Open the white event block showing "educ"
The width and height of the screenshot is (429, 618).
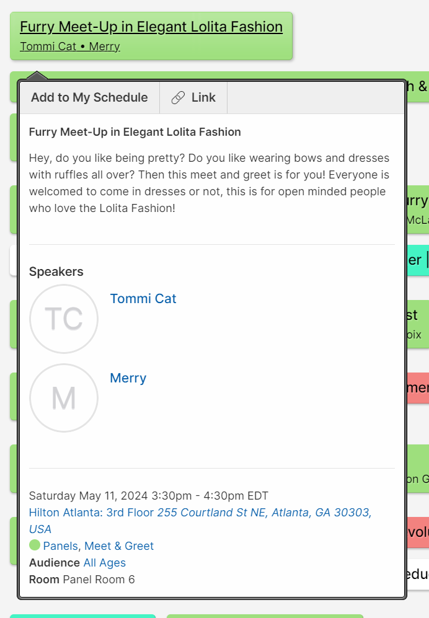click(418, 574)
